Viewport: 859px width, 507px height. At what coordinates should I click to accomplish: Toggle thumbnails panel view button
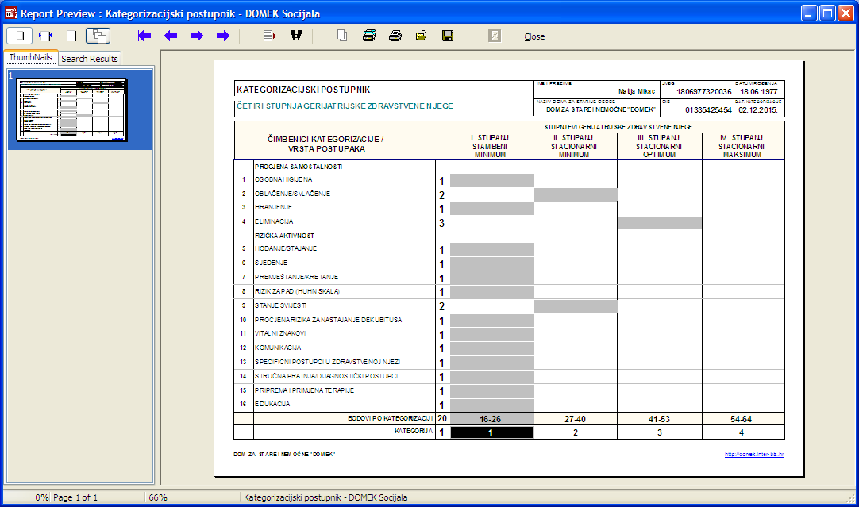coord(98,36)
